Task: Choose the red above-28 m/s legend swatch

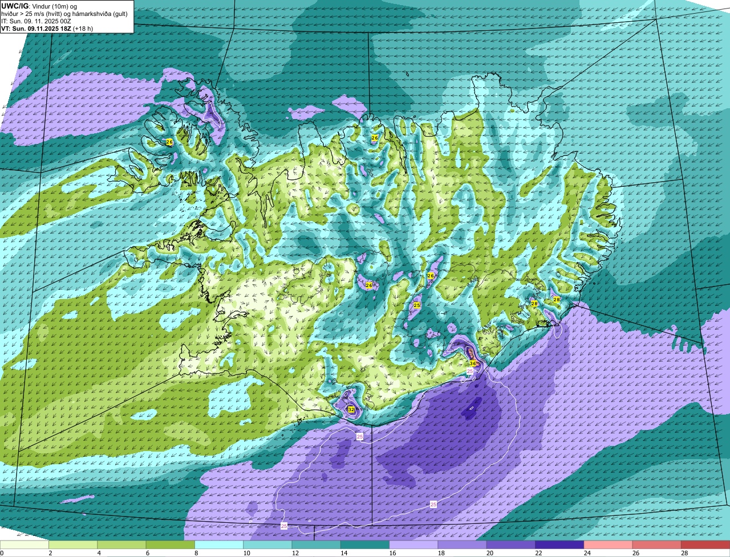Action: click(x=705, y=544)
